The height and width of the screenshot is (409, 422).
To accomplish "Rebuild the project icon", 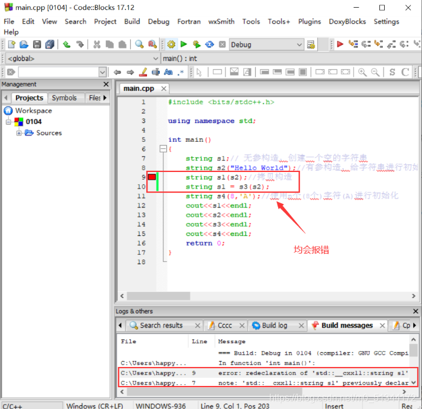I will click(x=210, y=44).
